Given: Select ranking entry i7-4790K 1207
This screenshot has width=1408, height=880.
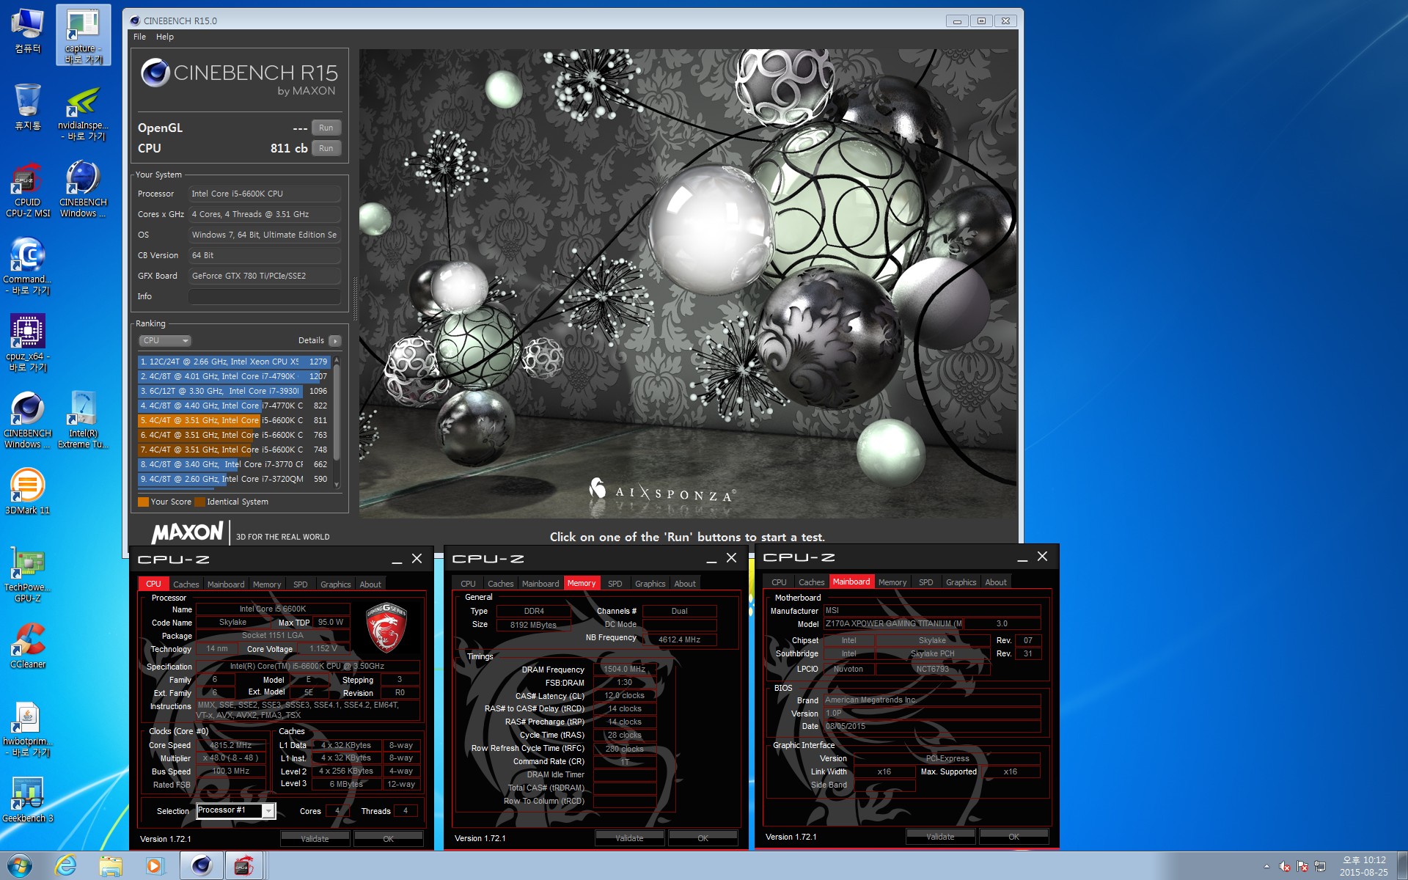Looking at the screenshot, I should [234, 376].
